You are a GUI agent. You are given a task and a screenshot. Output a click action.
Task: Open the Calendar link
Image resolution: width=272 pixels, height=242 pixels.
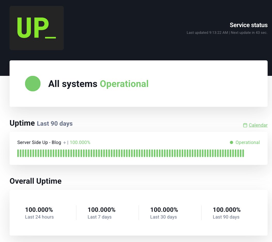tap(258, 125)
